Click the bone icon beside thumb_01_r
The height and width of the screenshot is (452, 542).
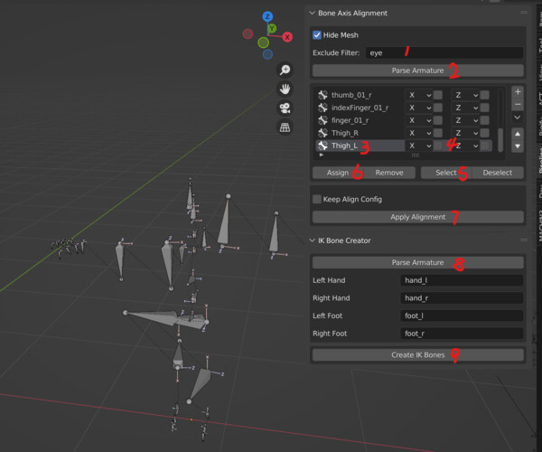coord(322,95)
